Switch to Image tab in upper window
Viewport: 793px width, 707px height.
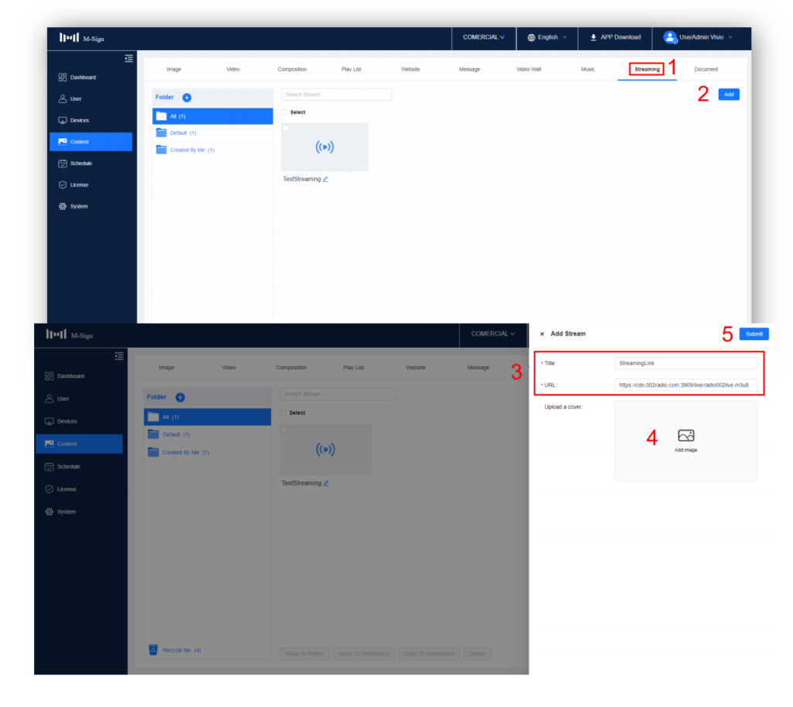173,69
